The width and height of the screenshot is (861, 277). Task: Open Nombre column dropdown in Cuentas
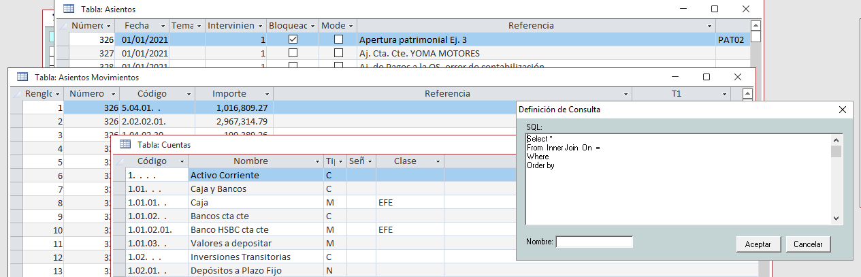point(318,161)
